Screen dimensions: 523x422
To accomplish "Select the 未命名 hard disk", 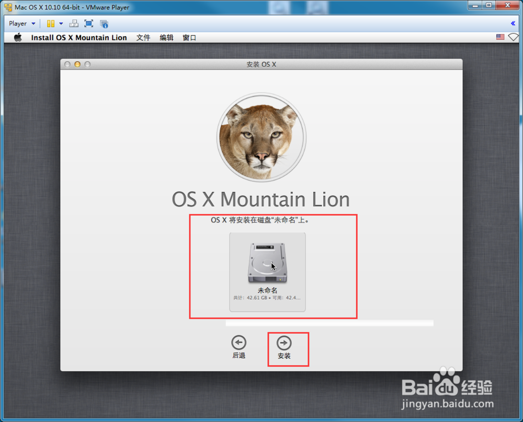I will pyautogui.click(x=267, y=272).
